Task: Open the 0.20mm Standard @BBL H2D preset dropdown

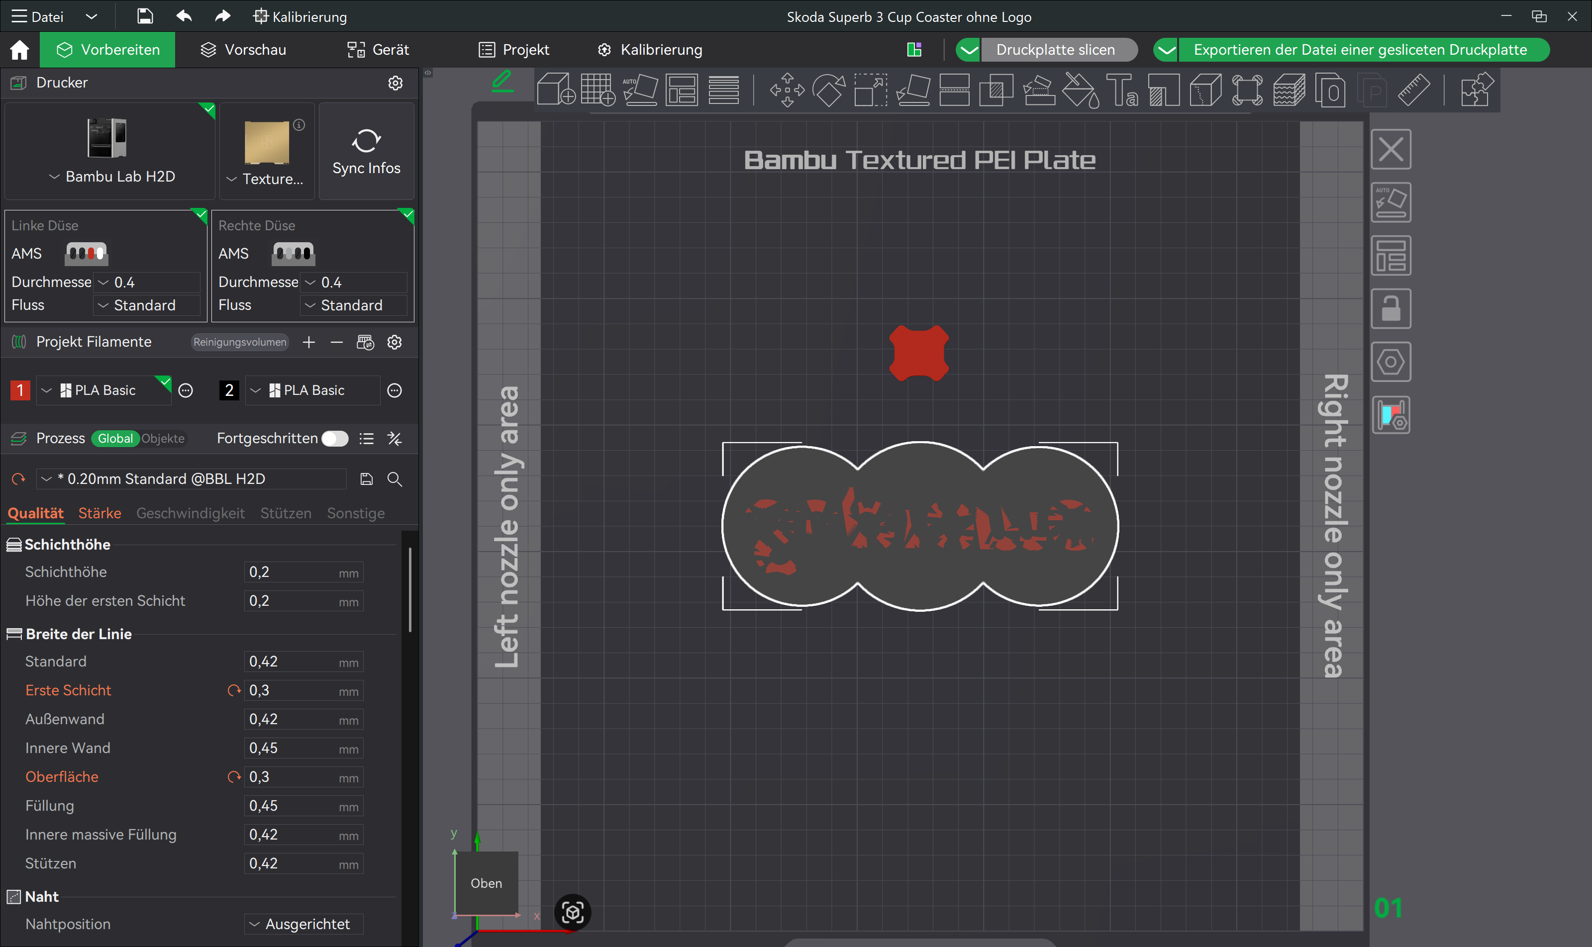Action: [x=192, y=478]
